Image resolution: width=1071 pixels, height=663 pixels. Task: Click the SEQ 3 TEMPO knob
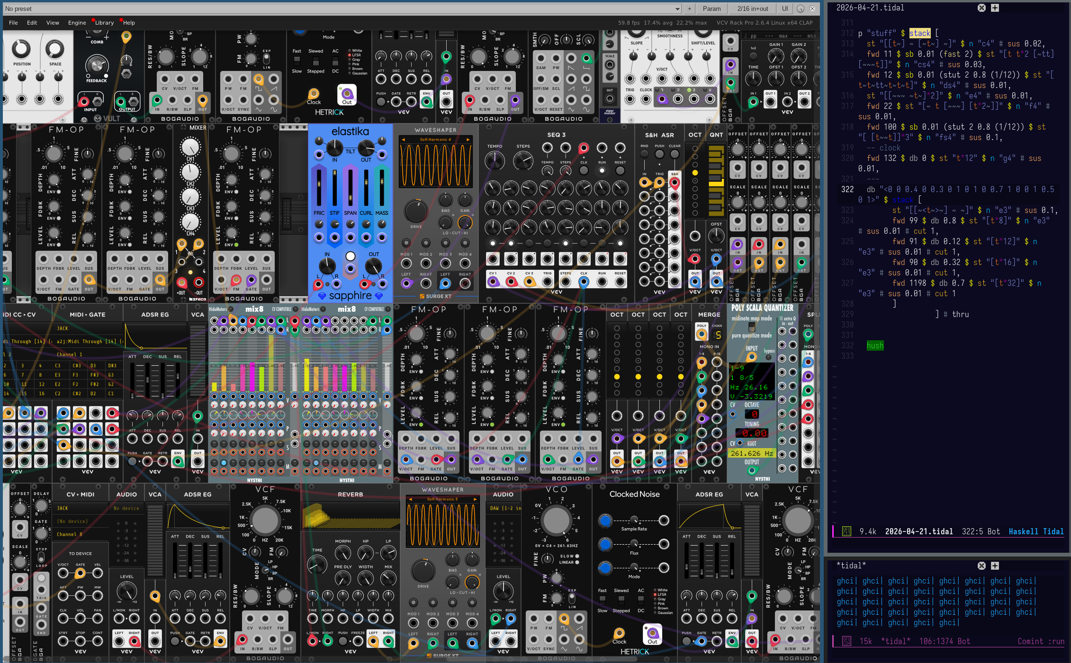point(495,161)
